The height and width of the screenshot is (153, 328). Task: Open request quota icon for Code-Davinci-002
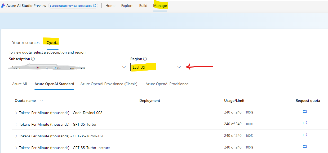point(305,111)
